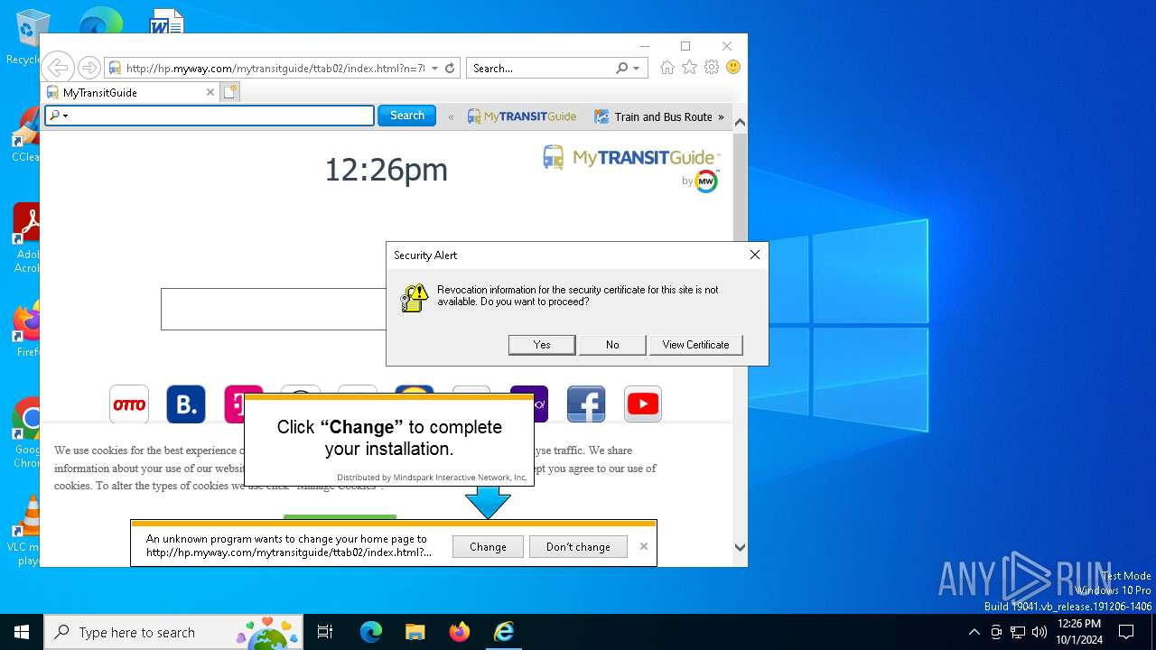Click the MW badge logo
Viewport: 1156px width, 650px height.
706,181
